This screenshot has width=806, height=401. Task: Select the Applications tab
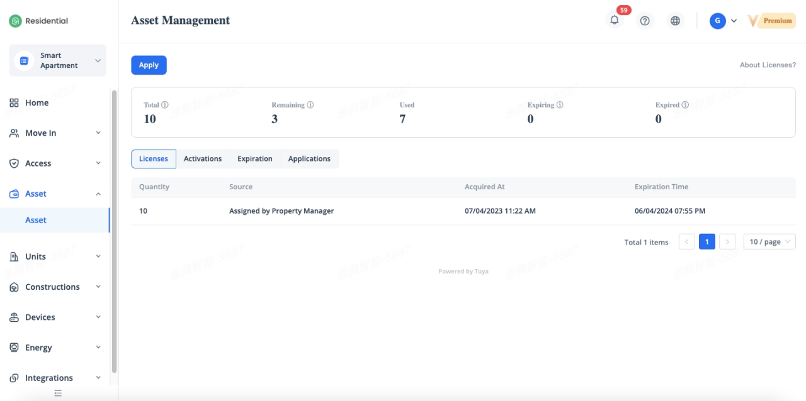[x=309, y=159]
